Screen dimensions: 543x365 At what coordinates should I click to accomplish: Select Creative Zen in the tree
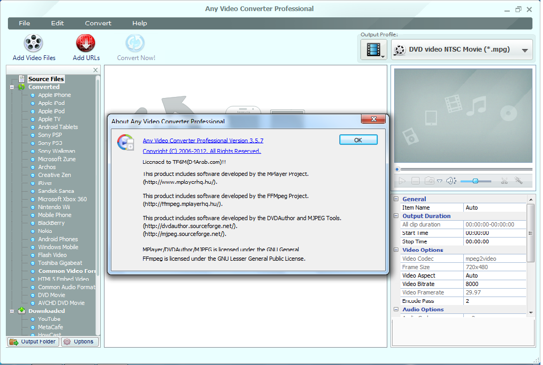point(54,175)
